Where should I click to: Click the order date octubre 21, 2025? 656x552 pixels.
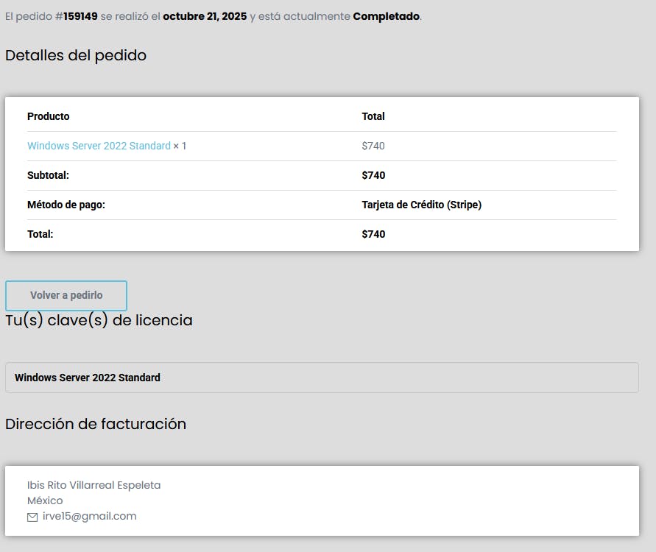coord(204,16)
